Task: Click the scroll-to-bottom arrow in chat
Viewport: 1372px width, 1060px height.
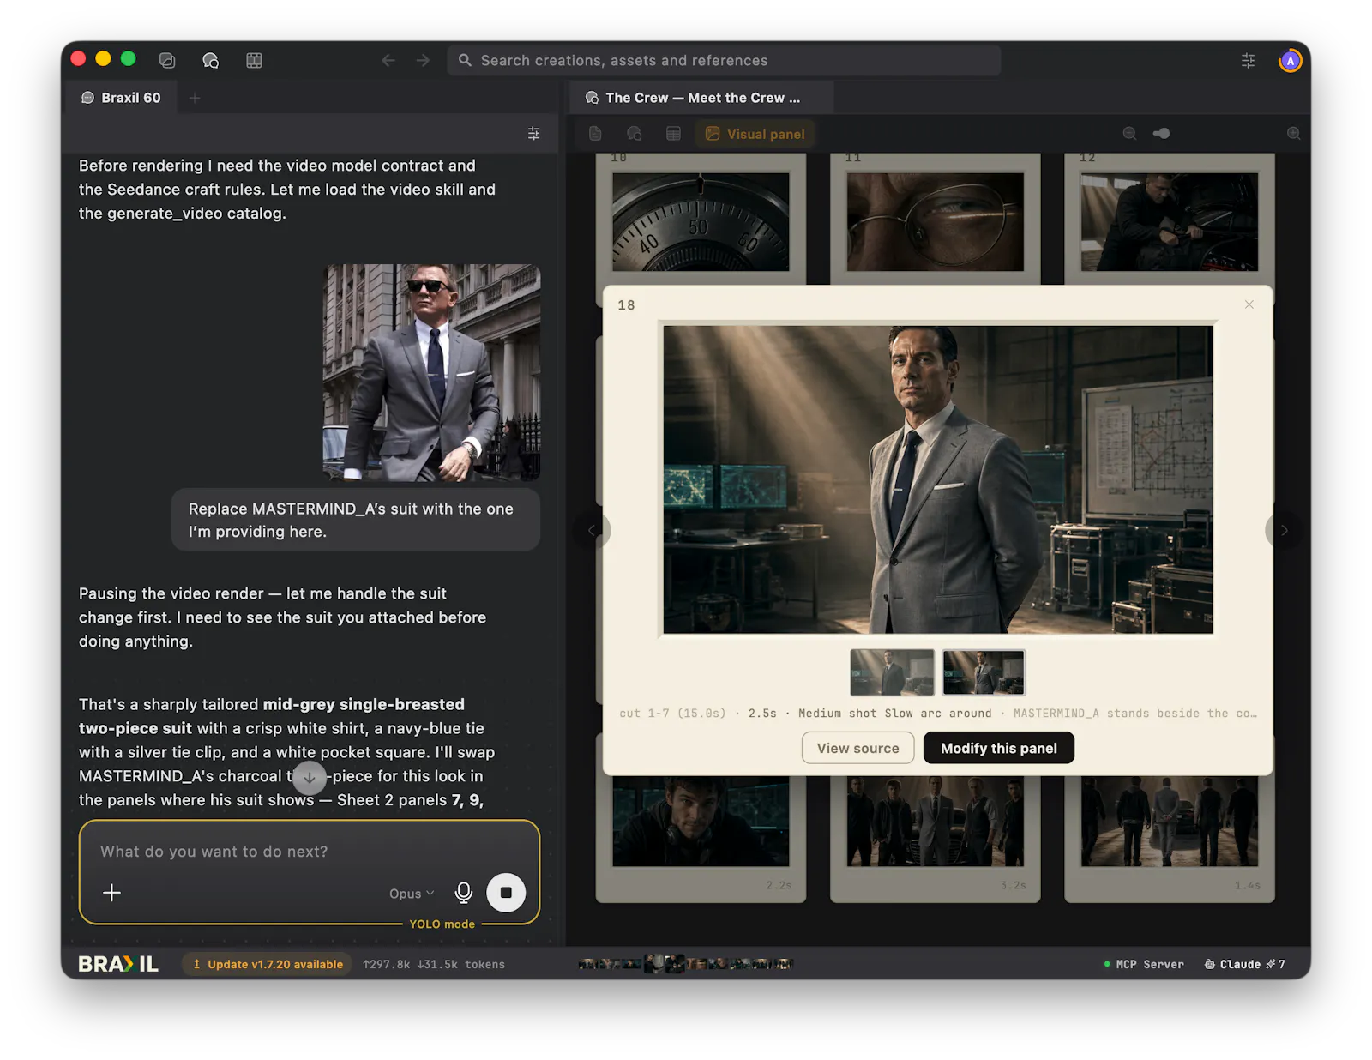Action: coord(310,778)
